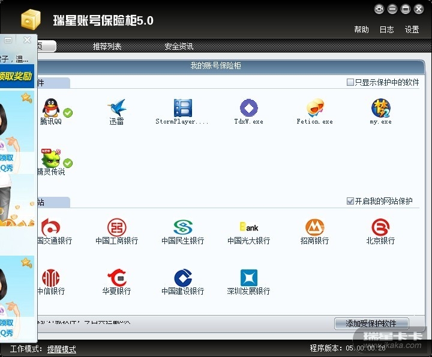Viewport: 432px width, 357px height.
Task: Toggle 开启我的网站保护 checkbox
Action: pyautogui.click(x=350, y=201)
